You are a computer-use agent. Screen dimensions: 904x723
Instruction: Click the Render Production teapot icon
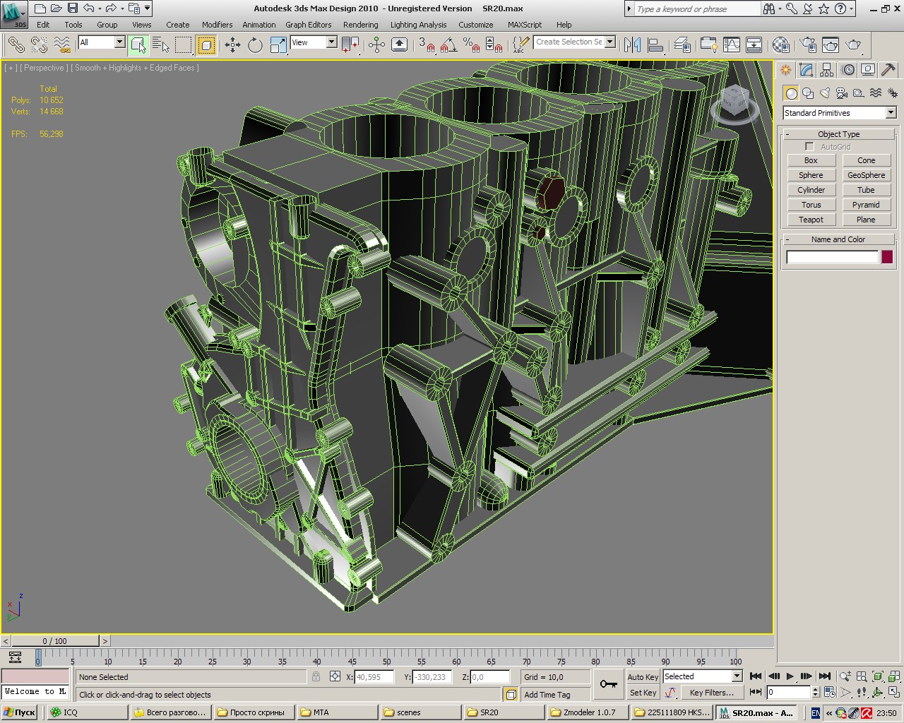pos(854,45)
